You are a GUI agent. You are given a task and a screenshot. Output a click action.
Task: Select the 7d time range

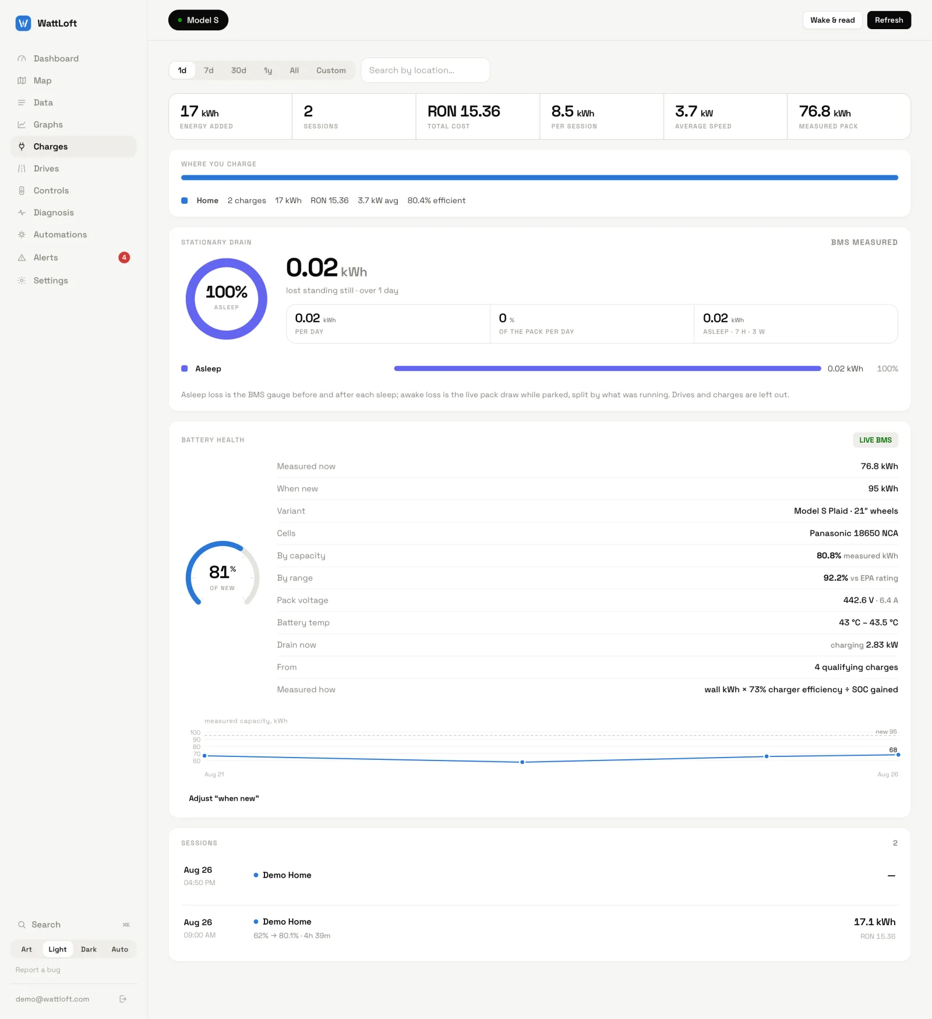[x=209, y=70]
